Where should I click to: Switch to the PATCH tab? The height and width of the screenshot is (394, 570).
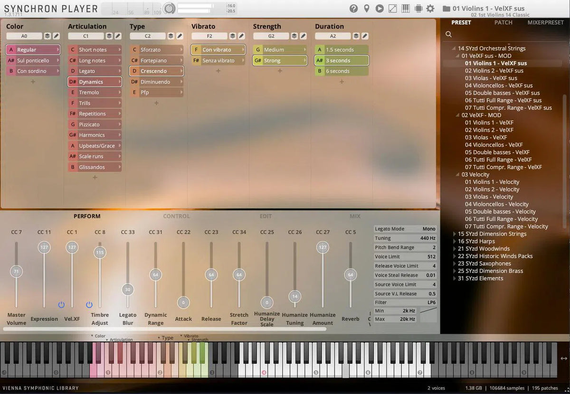503,22
